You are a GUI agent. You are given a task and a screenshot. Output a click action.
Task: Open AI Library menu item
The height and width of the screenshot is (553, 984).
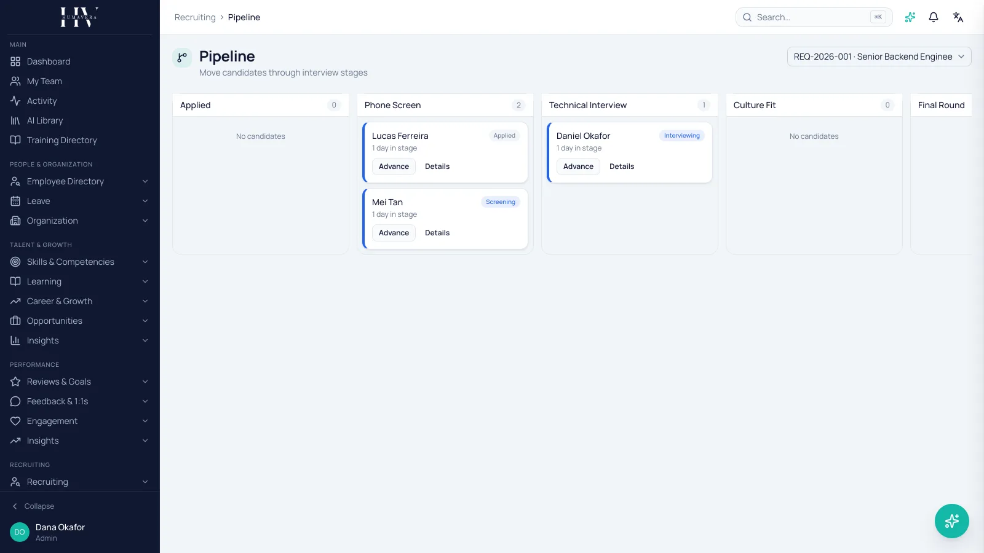80,120
